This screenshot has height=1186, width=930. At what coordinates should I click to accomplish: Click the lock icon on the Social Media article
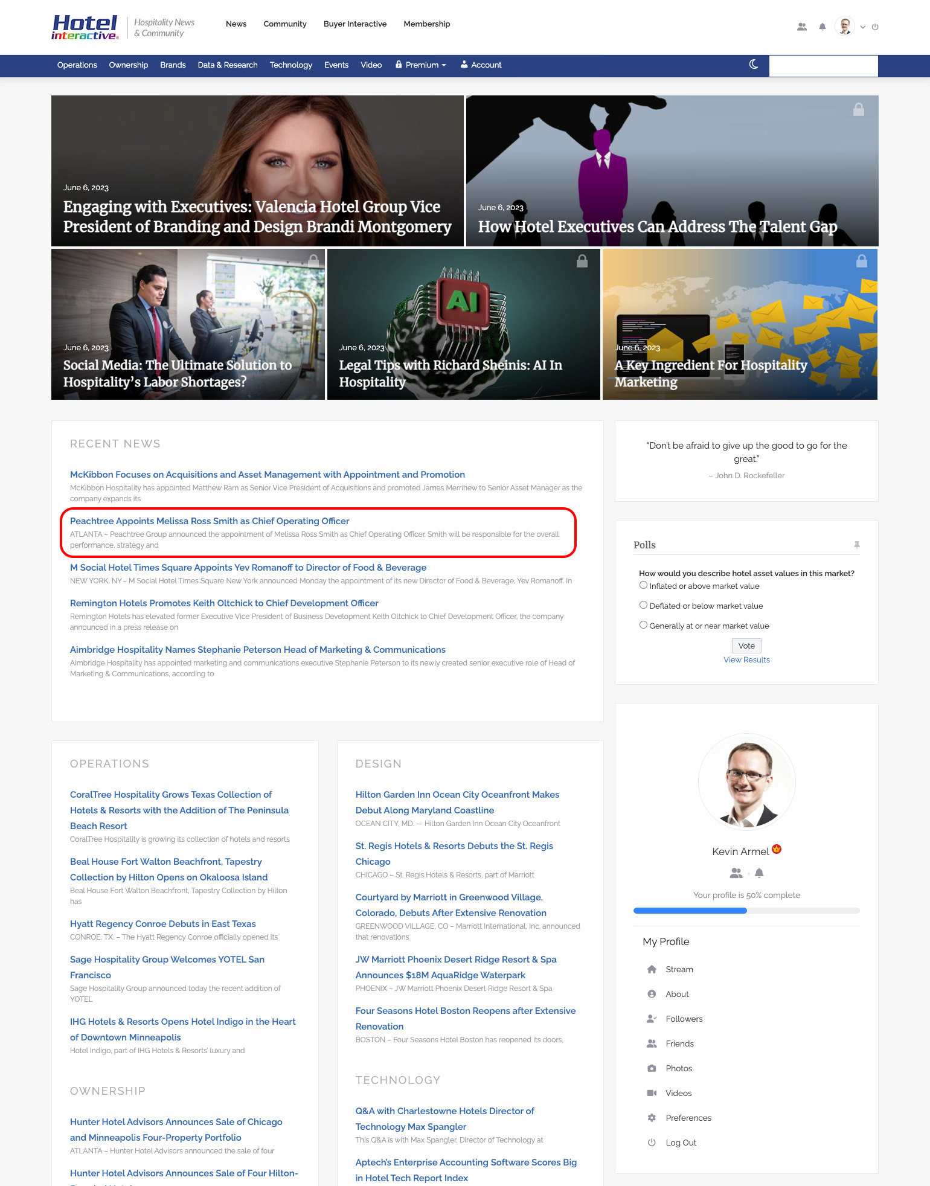pos(313,260)
